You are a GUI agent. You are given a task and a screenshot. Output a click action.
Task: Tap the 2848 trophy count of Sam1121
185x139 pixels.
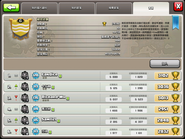[163, 120]
